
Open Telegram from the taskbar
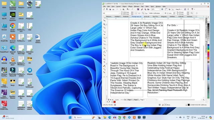click(x=129, y=117)
